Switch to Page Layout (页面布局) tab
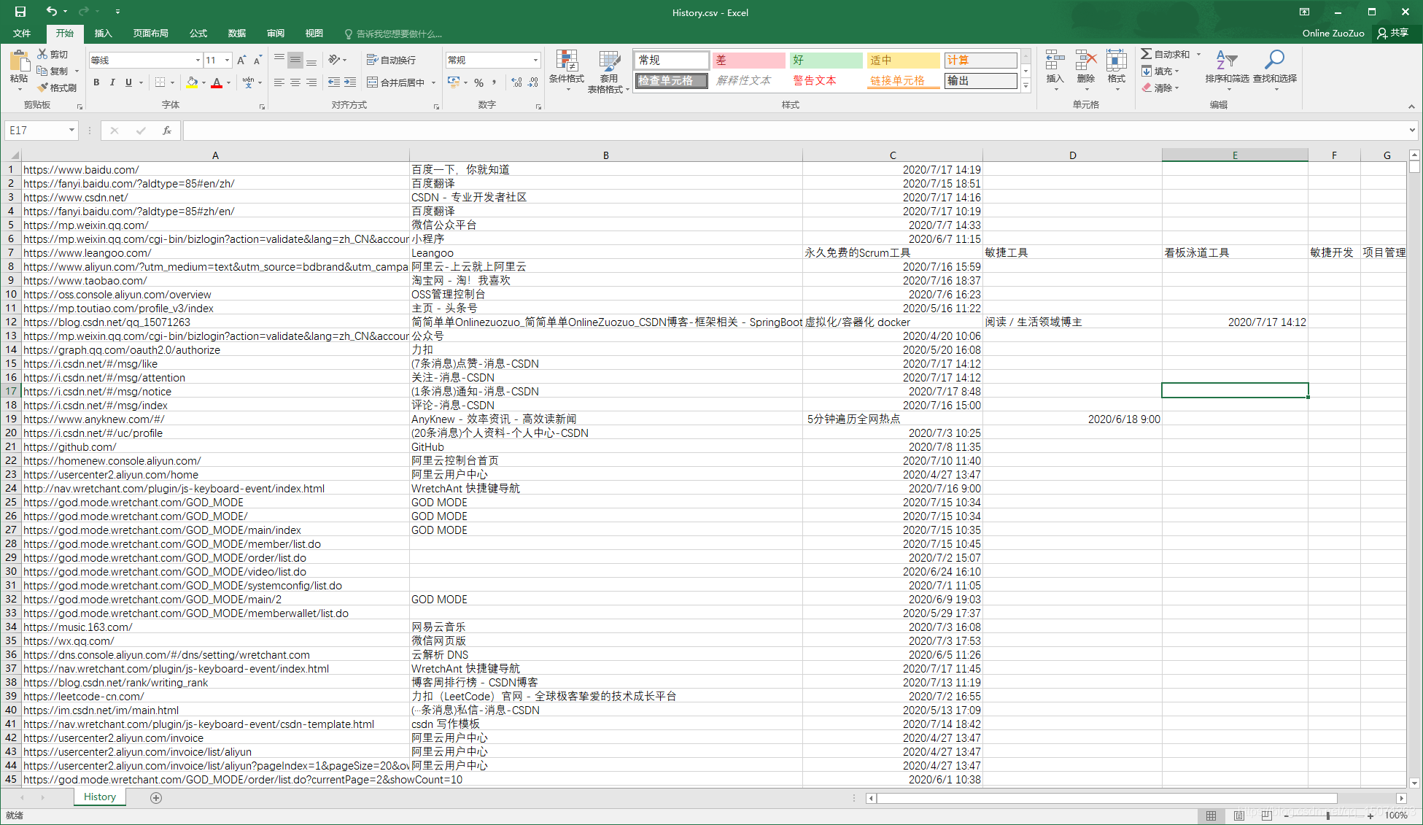 (151, 33)
